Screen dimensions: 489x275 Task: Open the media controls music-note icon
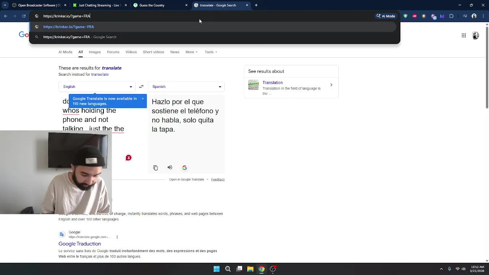tap(465, 16)
